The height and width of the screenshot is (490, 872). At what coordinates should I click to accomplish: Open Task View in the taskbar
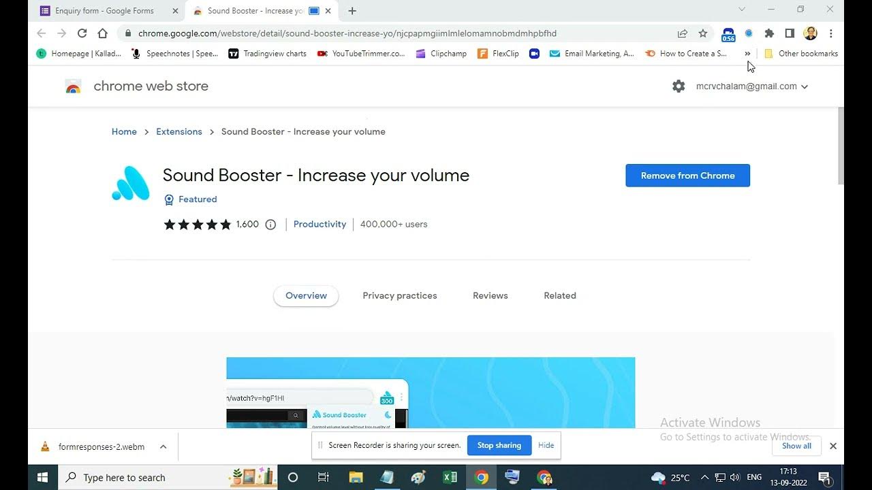coord(324,477)
